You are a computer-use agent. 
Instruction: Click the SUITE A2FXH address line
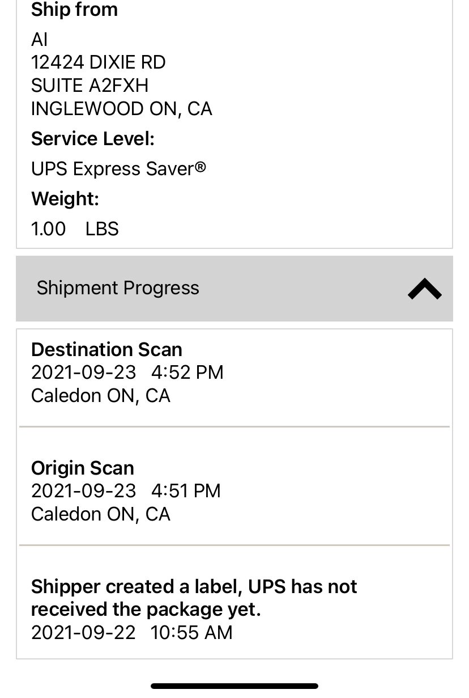click(x=89, y=86)
